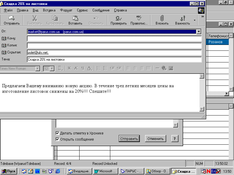Open address book icon beside Копия

pos(4,45)
